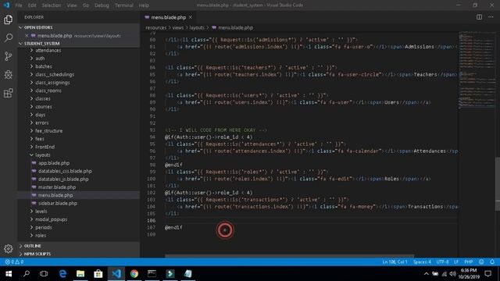Open File Explorer from taskbar

(x=80, y=274)
